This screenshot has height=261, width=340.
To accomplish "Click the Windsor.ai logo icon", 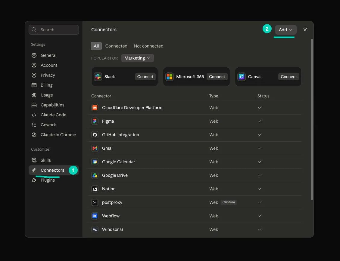I will [95, 229].
